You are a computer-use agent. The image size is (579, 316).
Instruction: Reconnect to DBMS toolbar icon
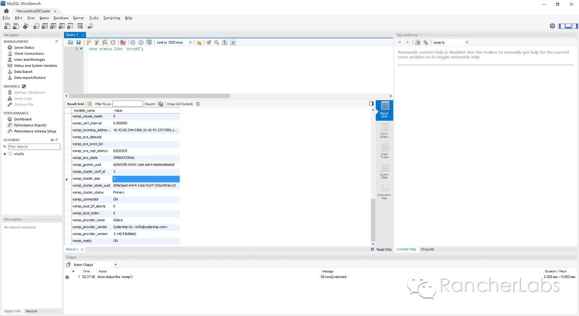(90, 26)
